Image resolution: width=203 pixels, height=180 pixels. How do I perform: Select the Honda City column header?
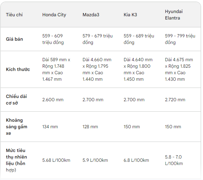(54, 15)
